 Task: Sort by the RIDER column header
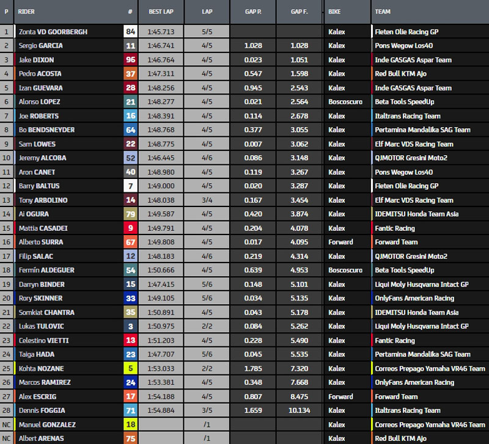27,12
